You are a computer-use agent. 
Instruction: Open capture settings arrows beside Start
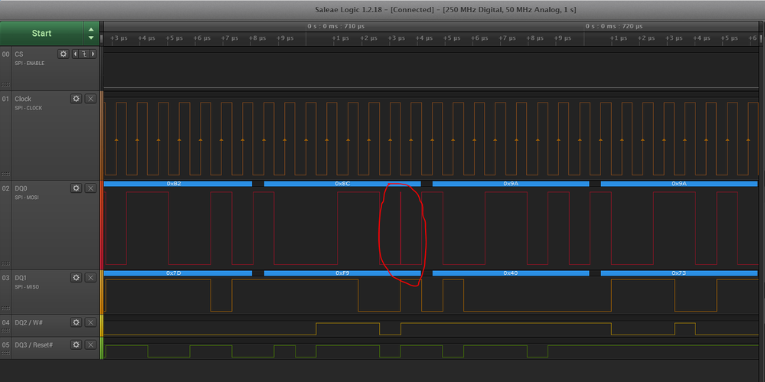(x=91, y=33)
